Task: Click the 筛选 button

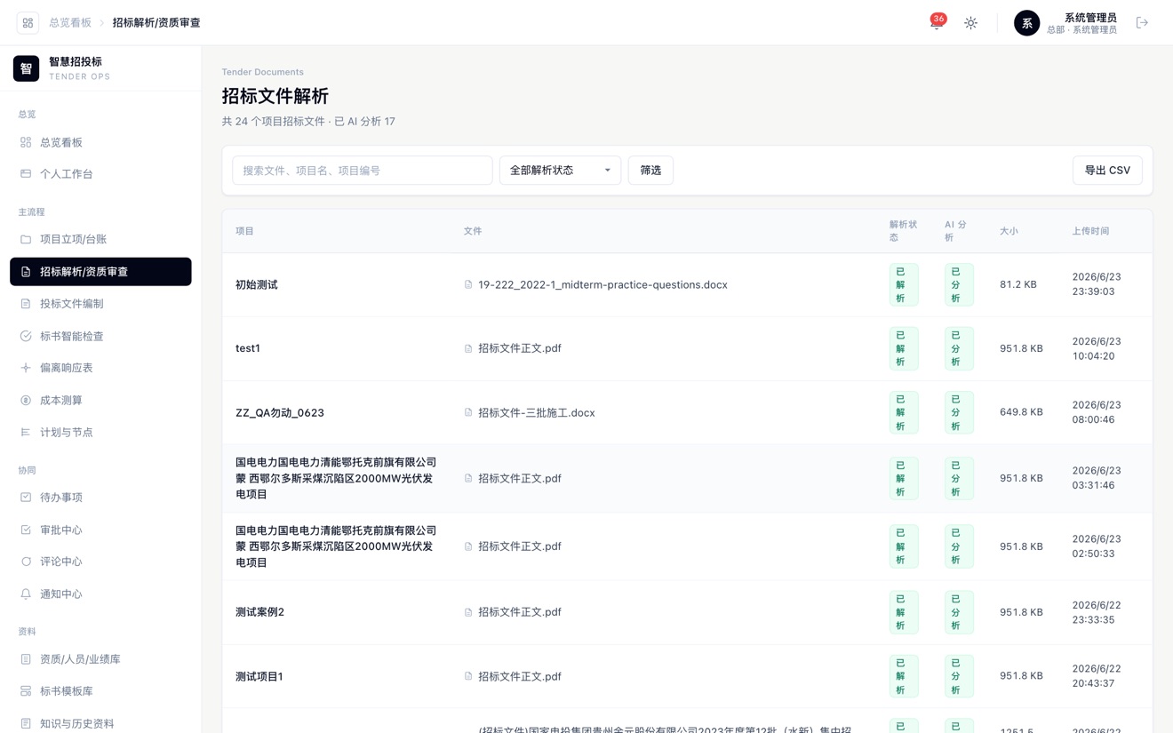Action: tap(650, 171)
